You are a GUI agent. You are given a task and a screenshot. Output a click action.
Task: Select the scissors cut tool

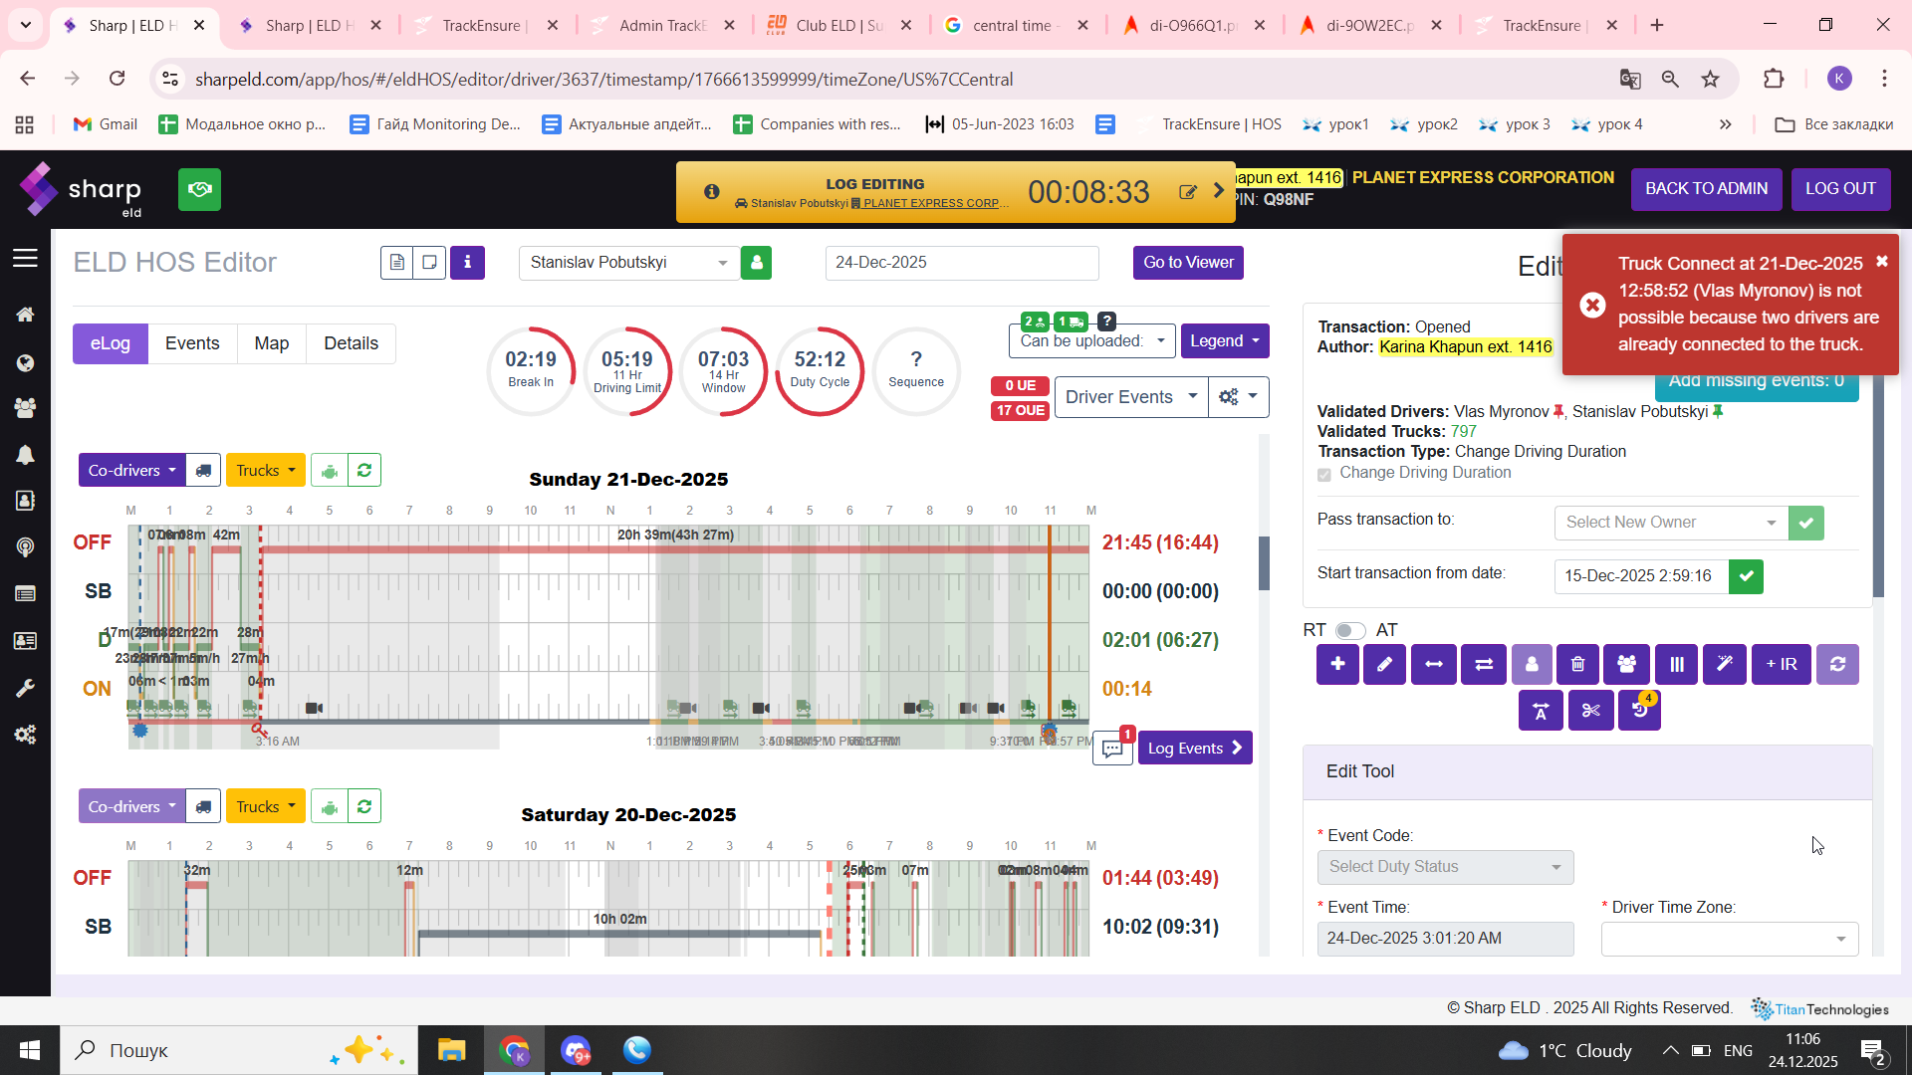click(x=1590, y=711)
